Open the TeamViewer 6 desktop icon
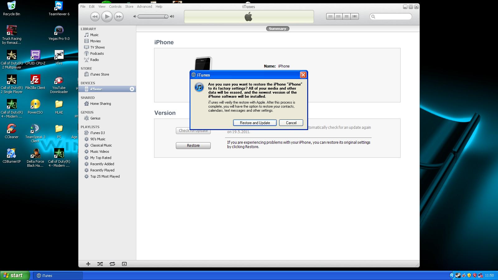The width and height of the screenshot is (498, 280). coord(59,8)
